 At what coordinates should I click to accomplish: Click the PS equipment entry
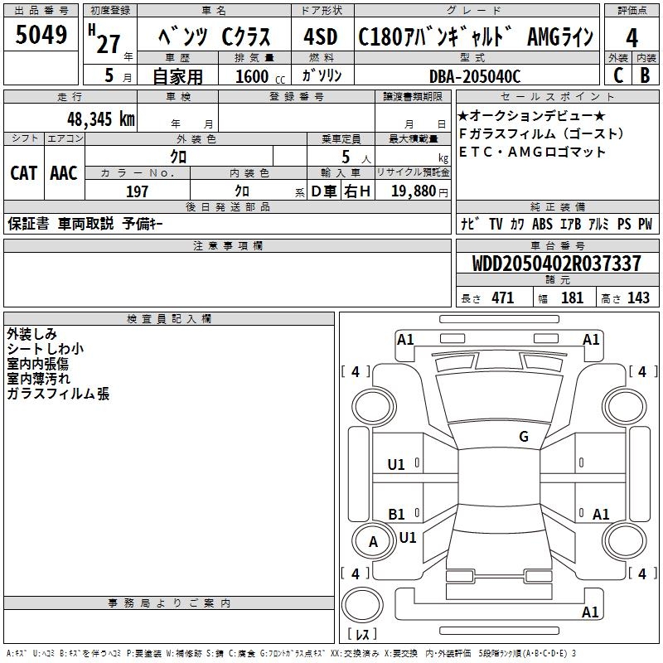pos(624,224)
